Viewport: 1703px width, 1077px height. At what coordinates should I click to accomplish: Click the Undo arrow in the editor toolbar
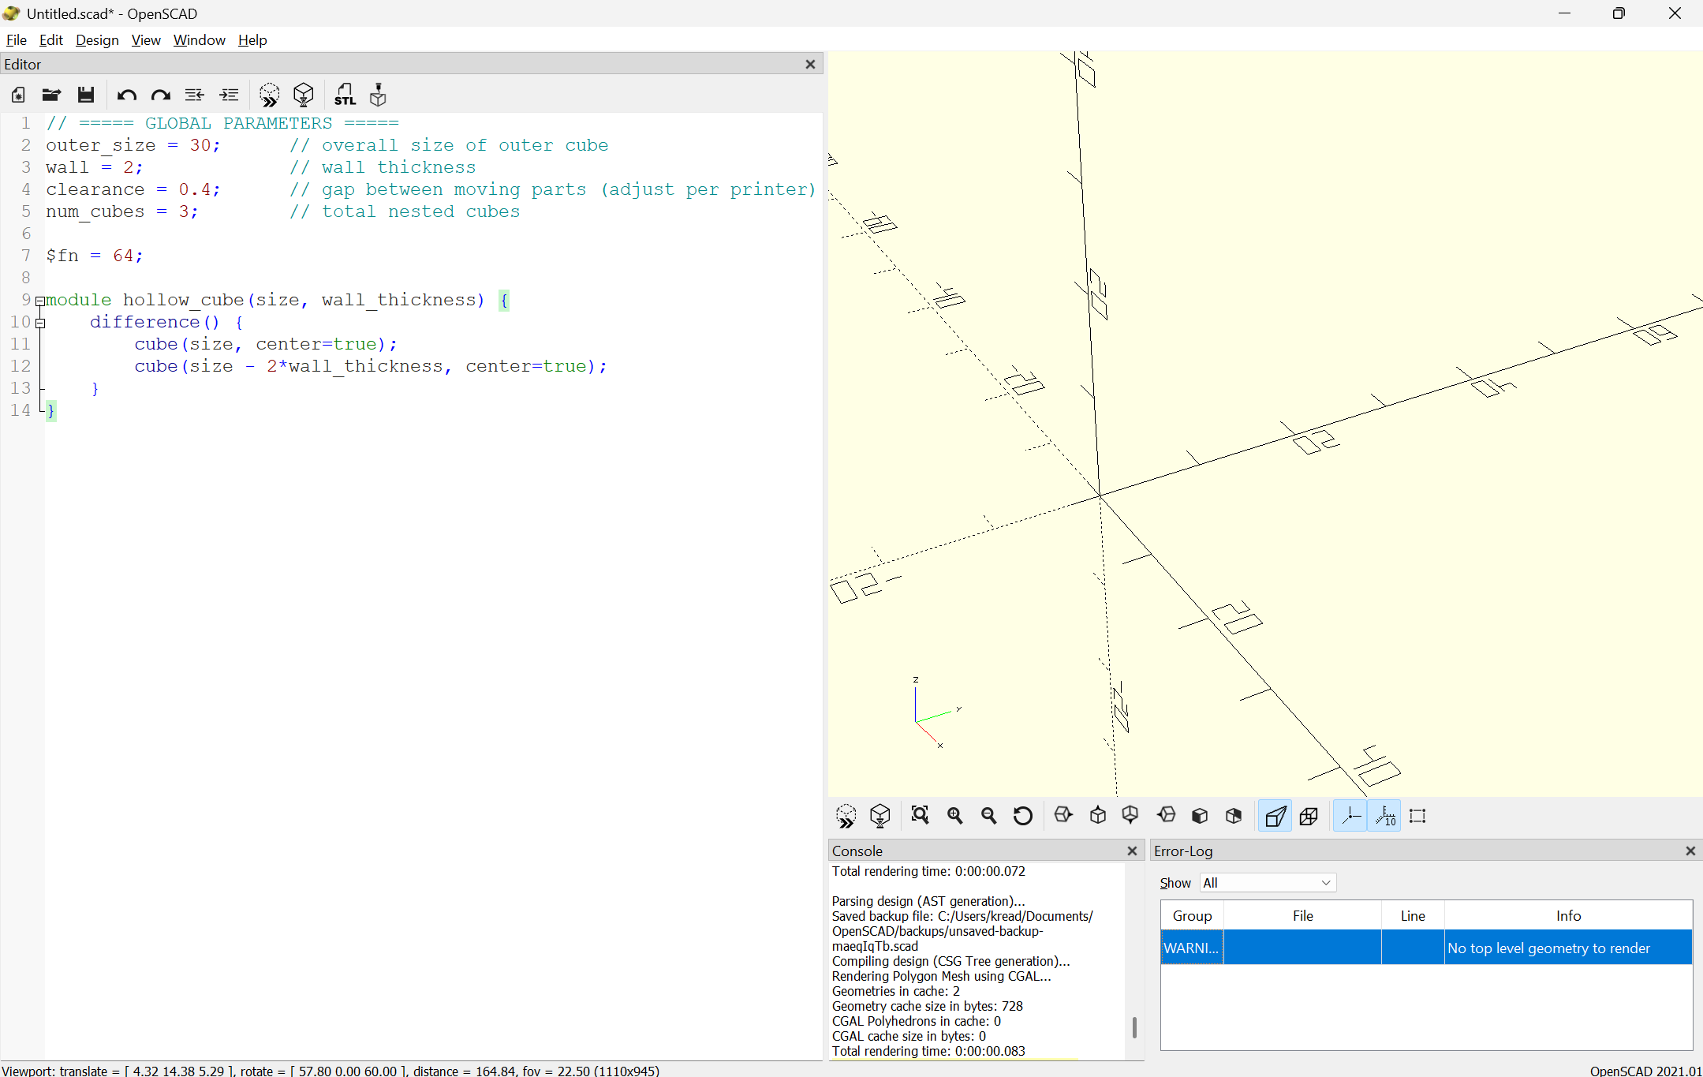(x=126, y=95)
